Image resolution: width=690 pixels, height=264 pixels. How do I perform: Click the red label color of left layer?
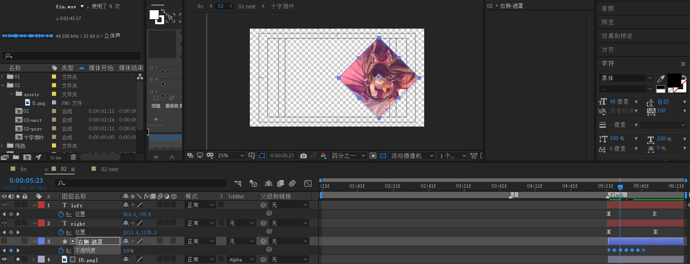[41, 205]
